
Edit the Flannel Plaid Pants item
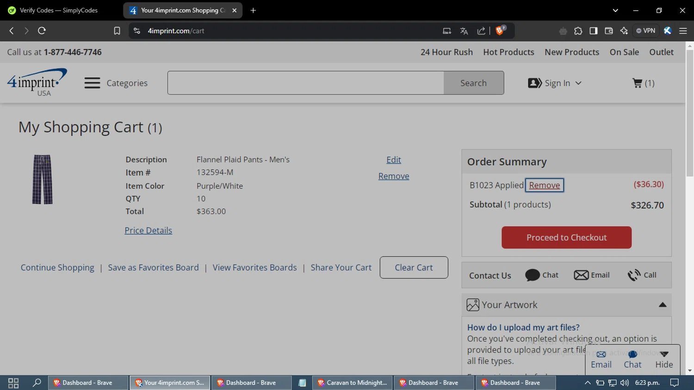(394, 160)
